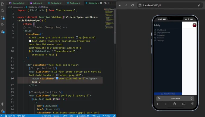Open the editor More Actions menu
This screenshot has height=117, width=205.
tap(113, 3)
